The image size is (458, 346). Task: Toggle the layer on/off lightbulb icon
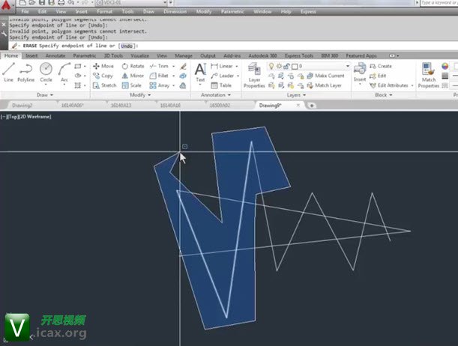(271, 66)
